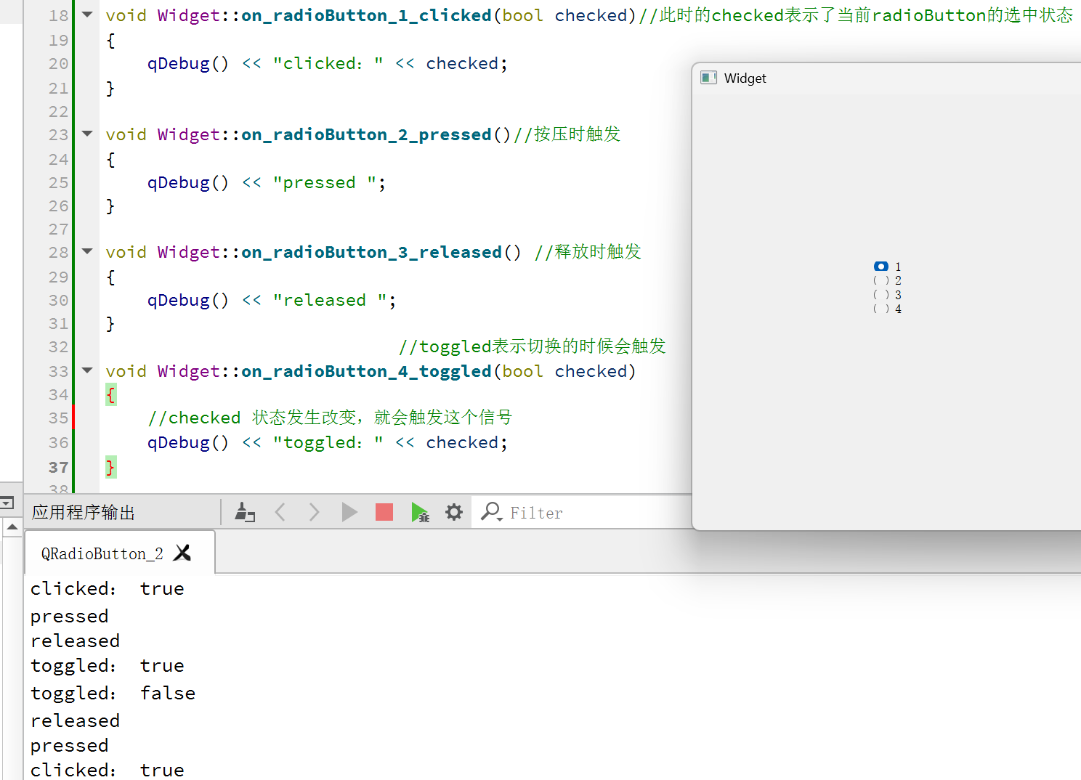Select radio button 3 in Widget window
1081x780 pixels.
point(881,295)
